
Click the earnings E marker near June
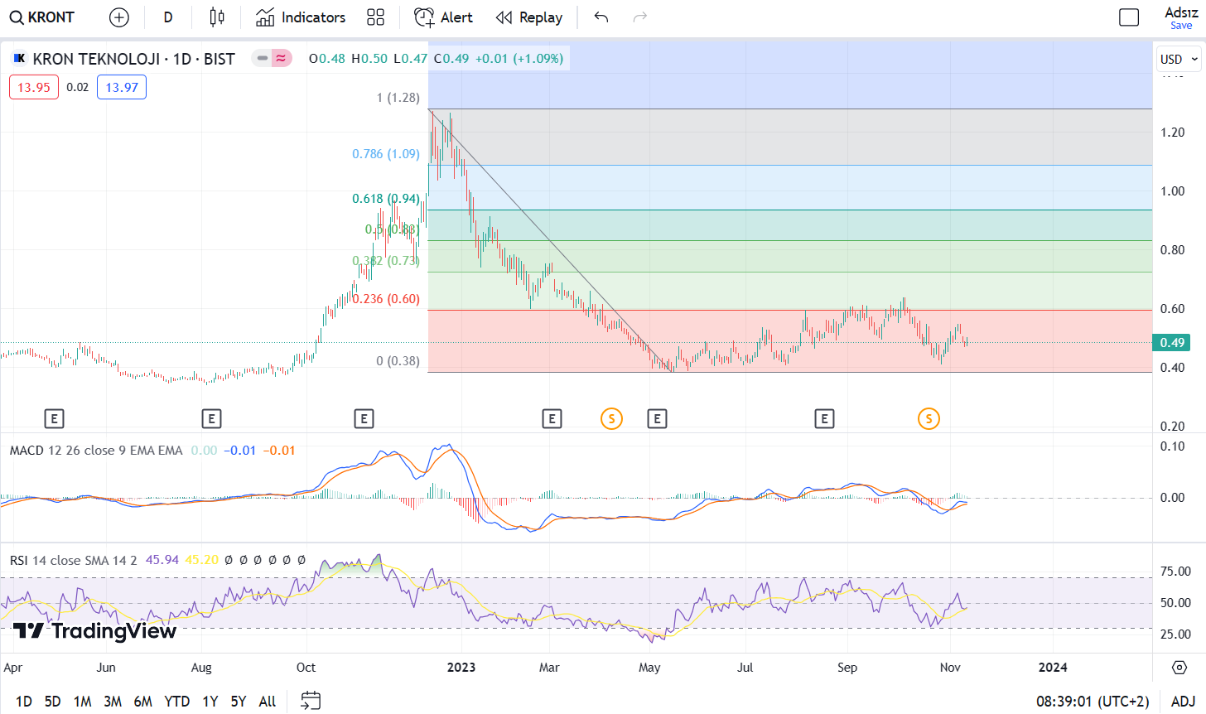[x=54, y=419]
